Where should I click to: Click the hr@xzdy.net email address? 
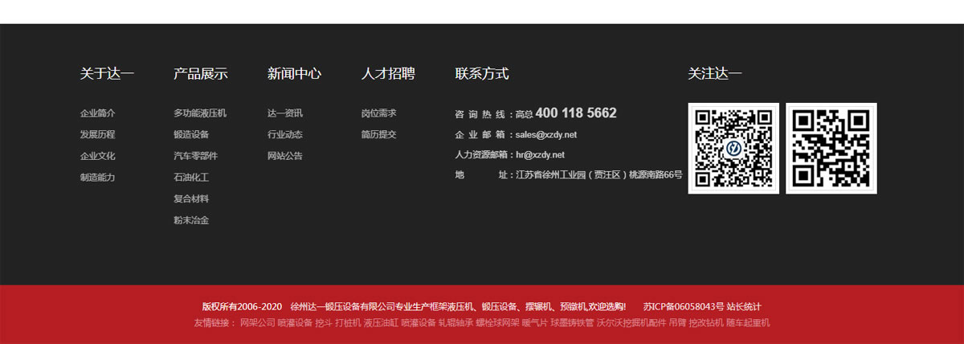pyautogui.click(x=540, y=155)
